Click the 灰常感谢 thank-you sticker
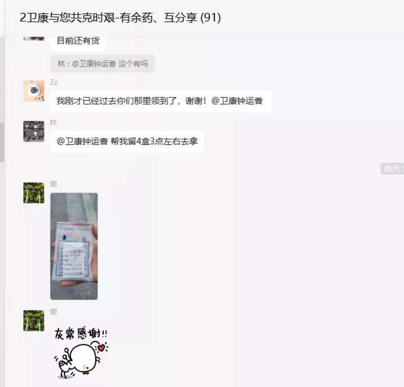Viewport: 404px width, 387px height. click(x=81, y=353)
